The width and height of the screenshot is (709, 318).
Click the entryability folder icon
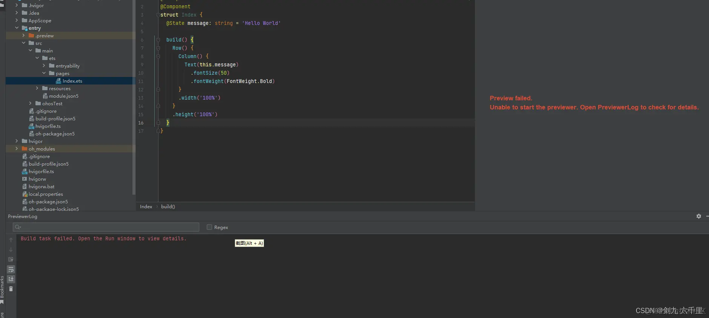point(52,66)
